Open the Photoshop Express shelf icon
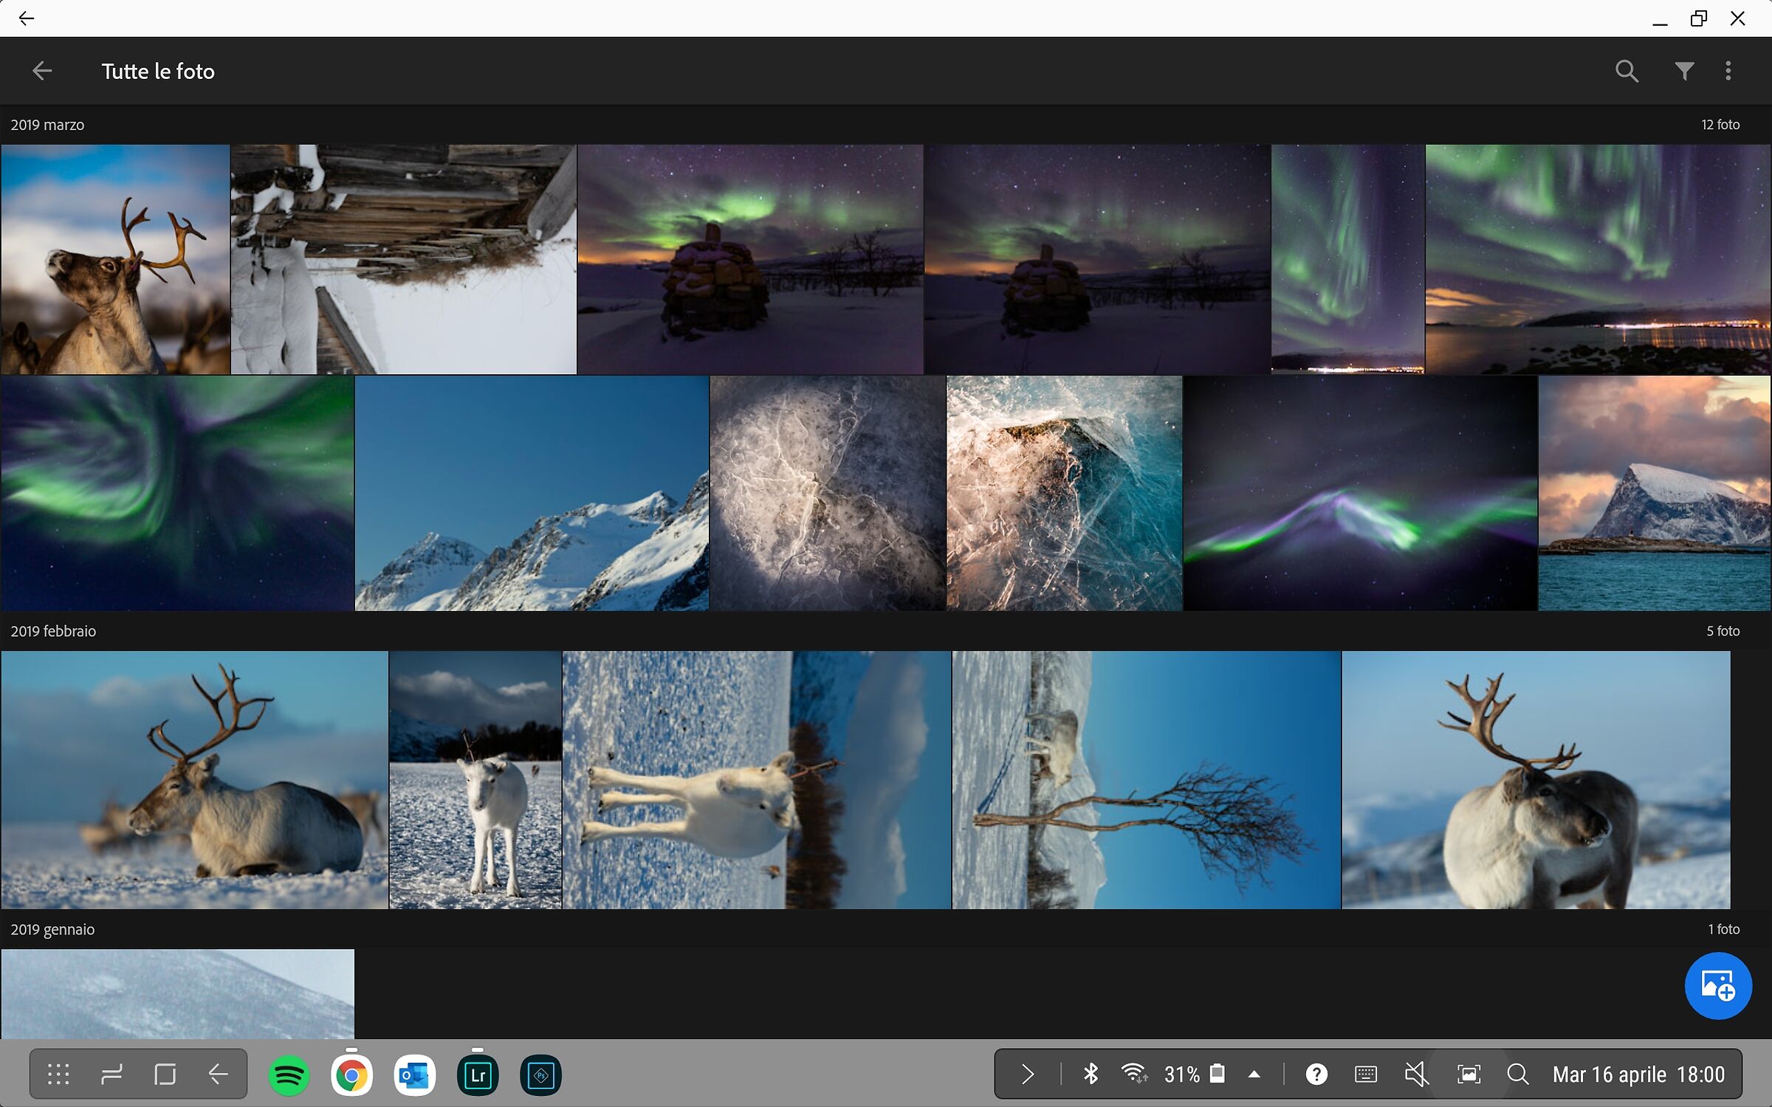Image resolution: width=1772 pixels, height=1107 pixels. (540, 1075)
